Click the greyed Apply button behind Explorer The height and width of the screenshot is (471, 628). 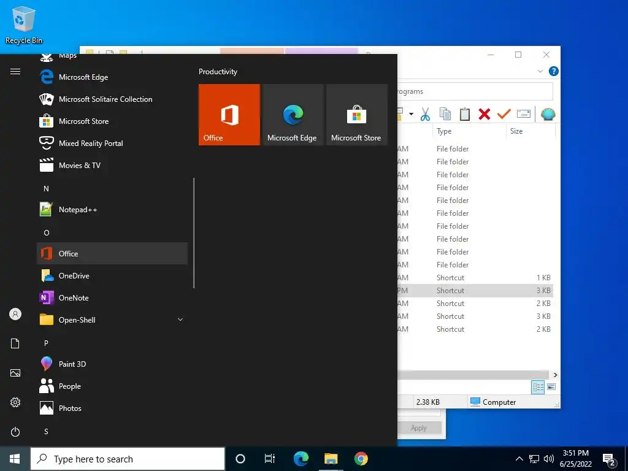click(418, 428)
